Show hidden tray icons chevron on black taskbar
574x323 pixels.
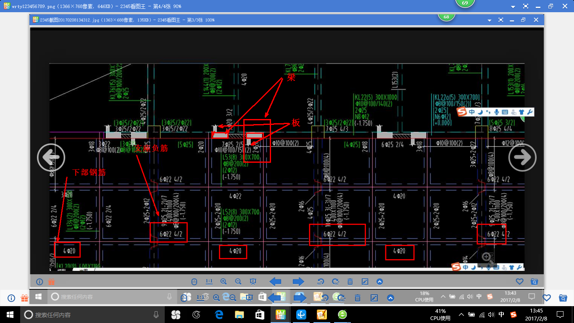461,315
